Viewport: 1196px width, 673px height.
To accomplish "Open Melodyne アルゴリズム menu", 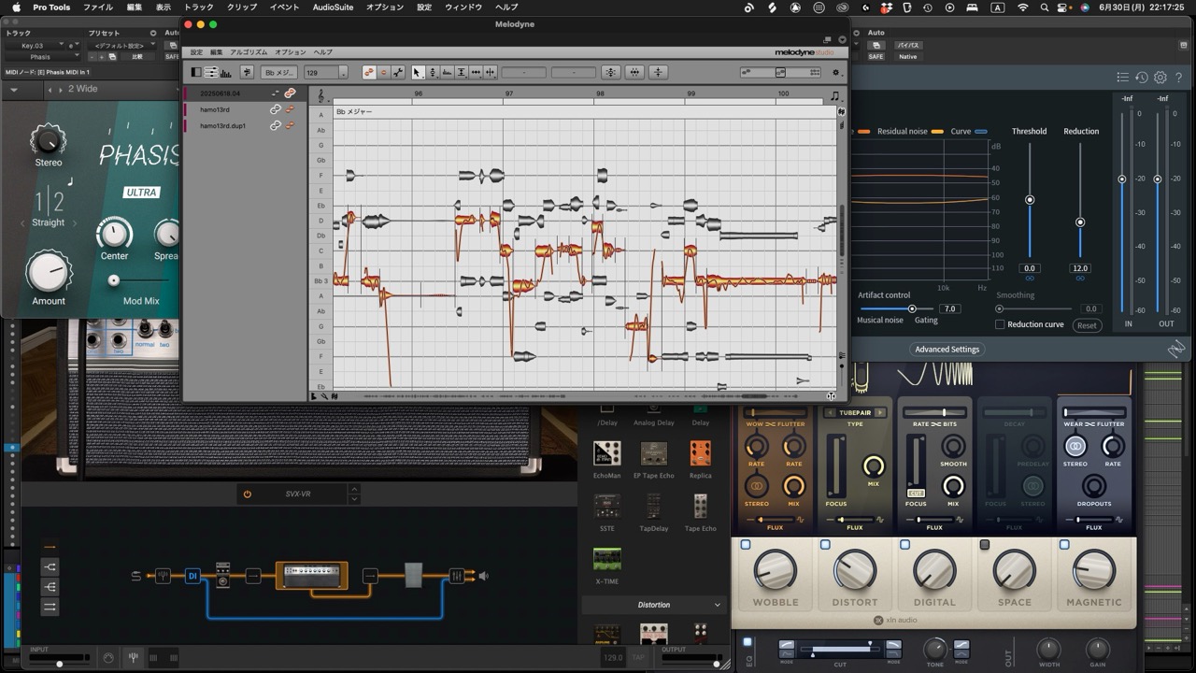I will pyautogui.click(x=249, y=52).
